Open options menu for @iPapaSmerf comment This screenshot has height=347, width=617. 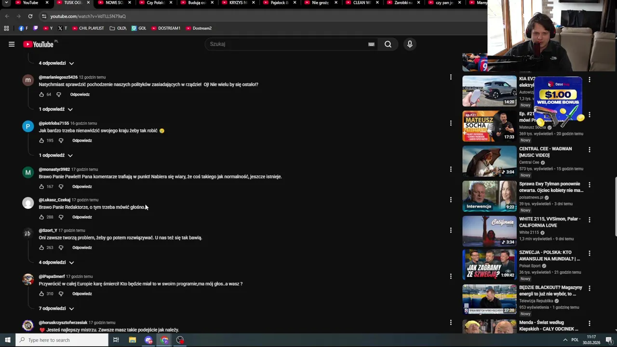coord(451,277)
